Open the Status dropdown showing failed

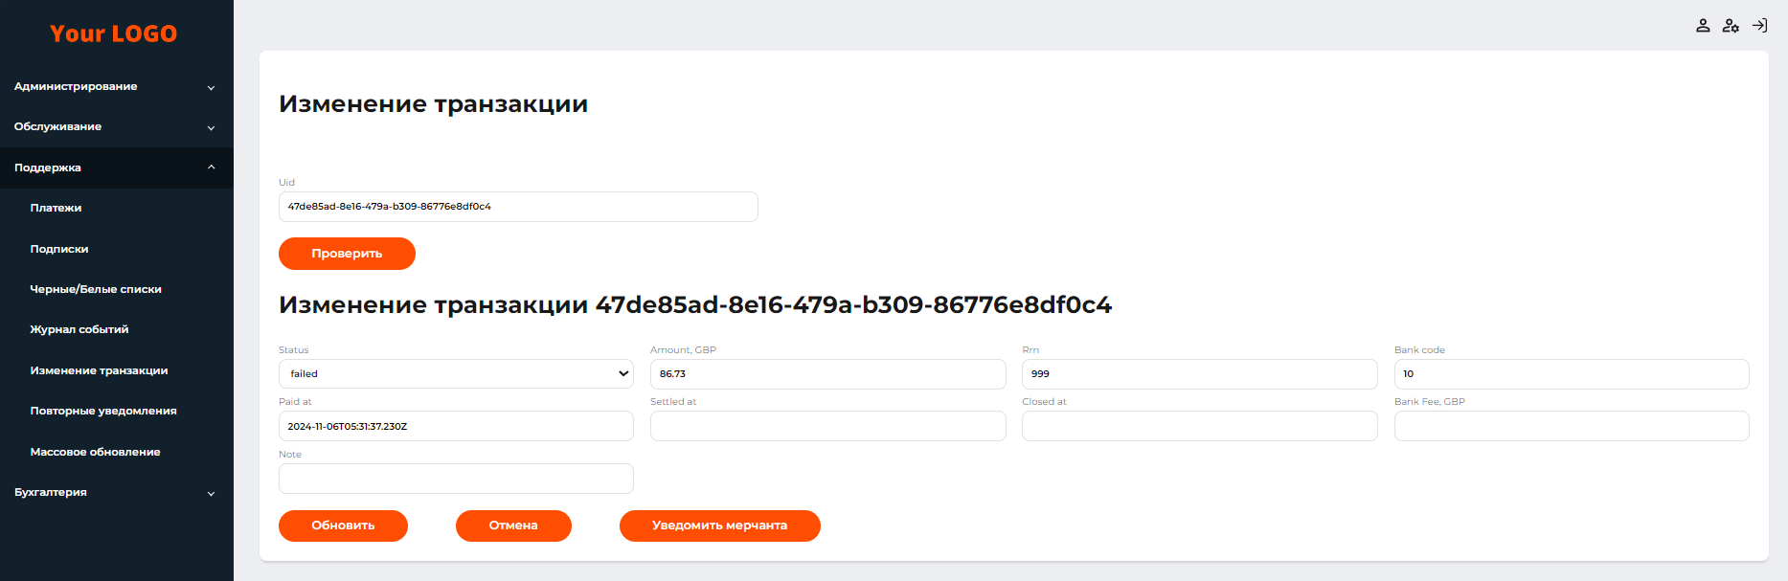coord(456,374)
